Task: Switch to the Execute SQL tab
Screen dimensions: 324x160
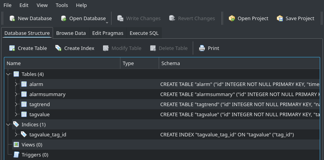Action: 144,33
